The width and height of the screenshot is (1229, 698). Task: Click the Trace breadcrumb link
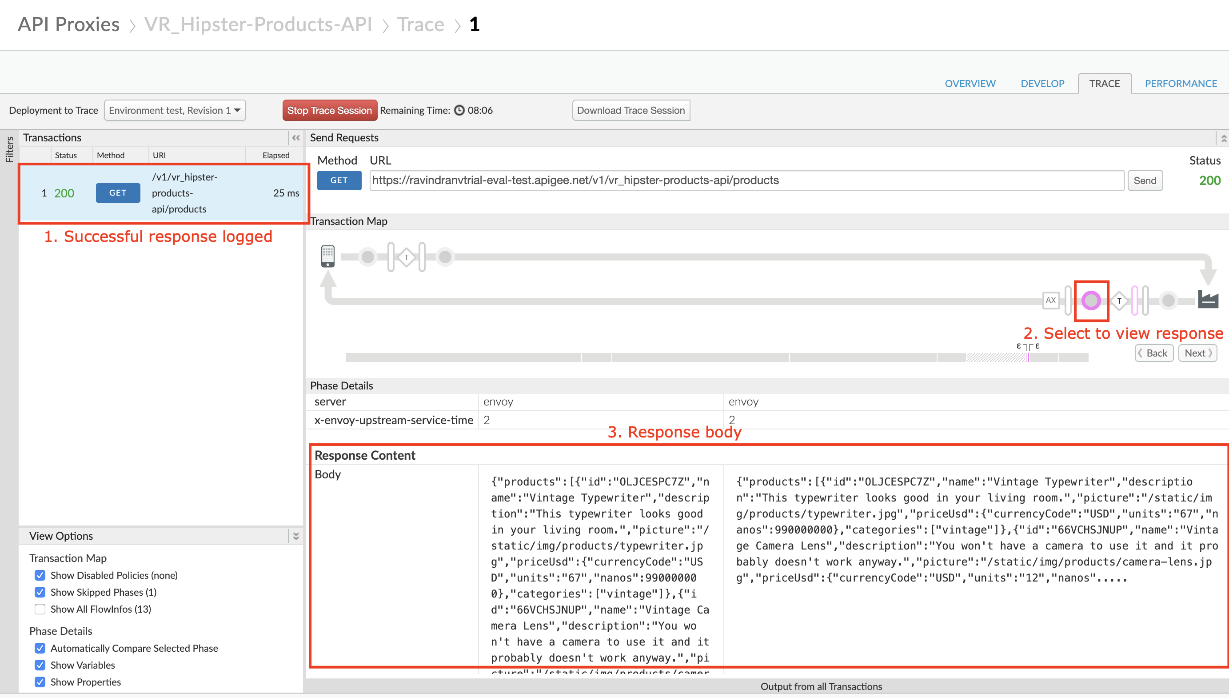coord(420,24)
